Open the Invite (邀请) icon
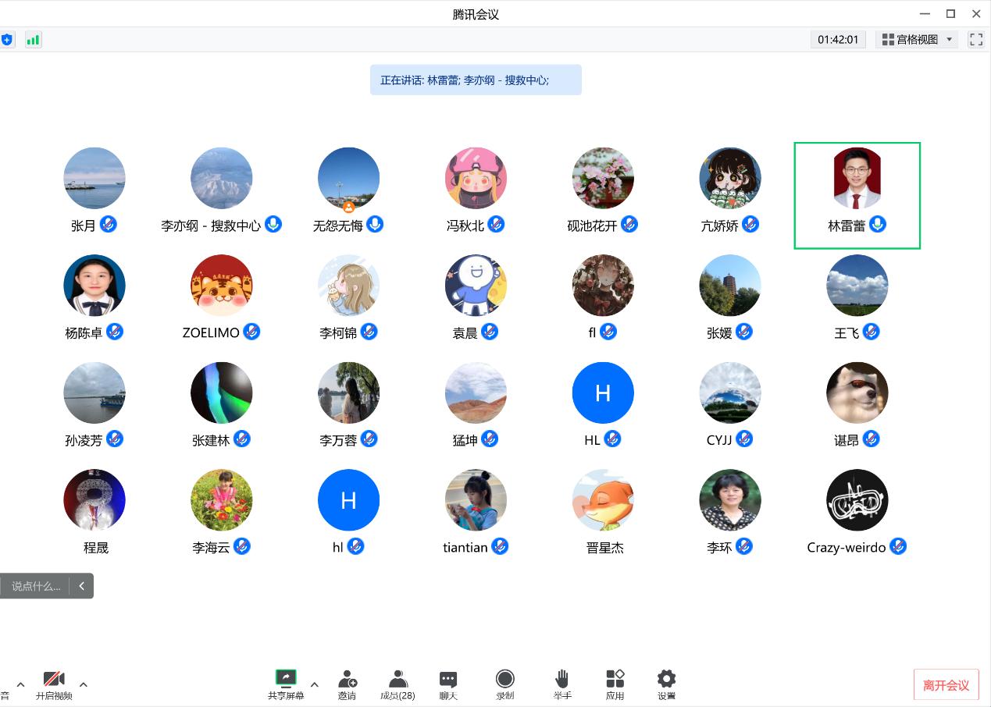Image resolution: width=991 pixels, height=707 pixels. [x=348, y=678]
